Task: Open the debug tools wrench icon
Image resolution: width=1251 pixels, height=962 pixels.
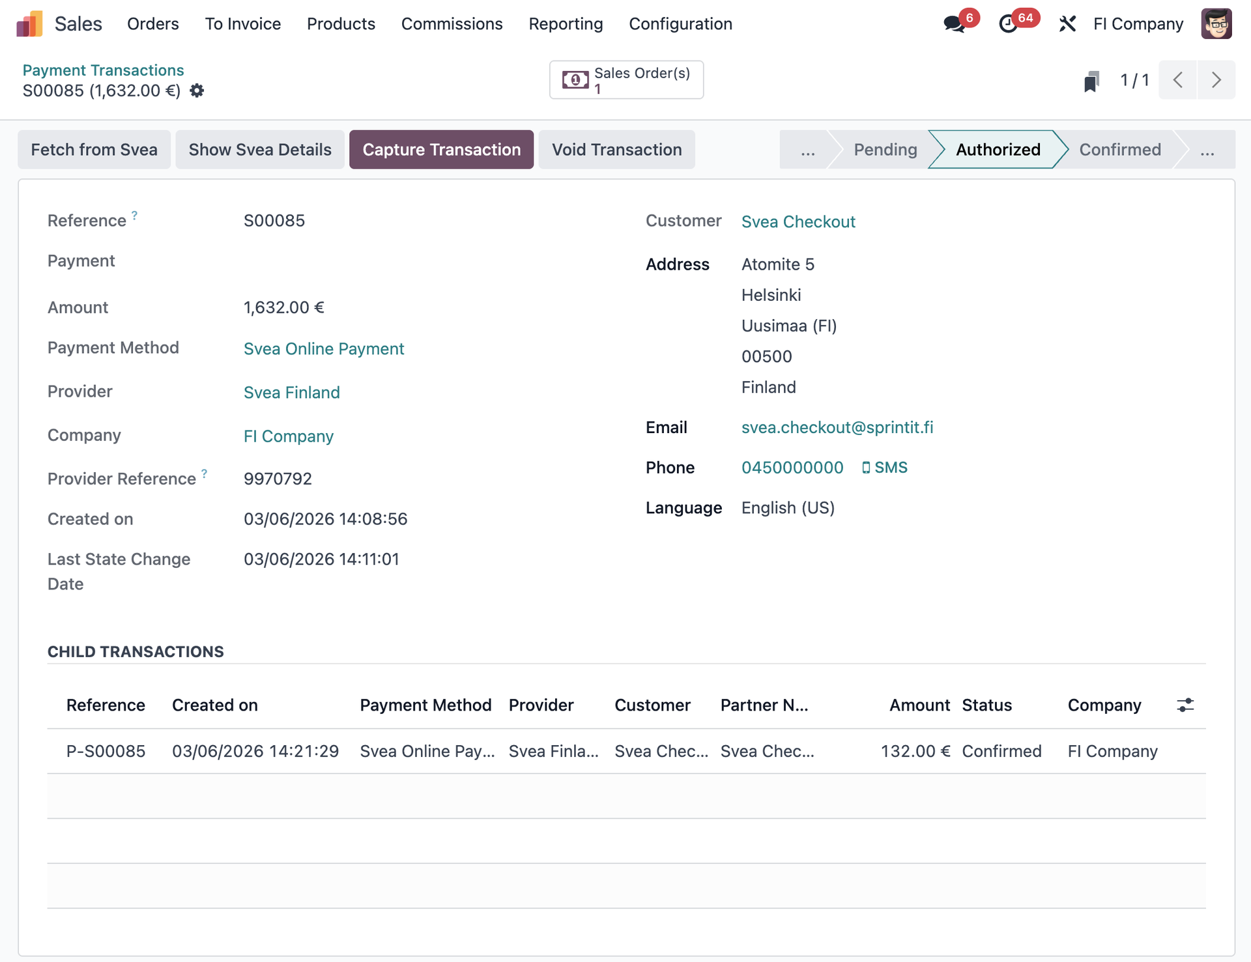Action: coord(1067,24)
